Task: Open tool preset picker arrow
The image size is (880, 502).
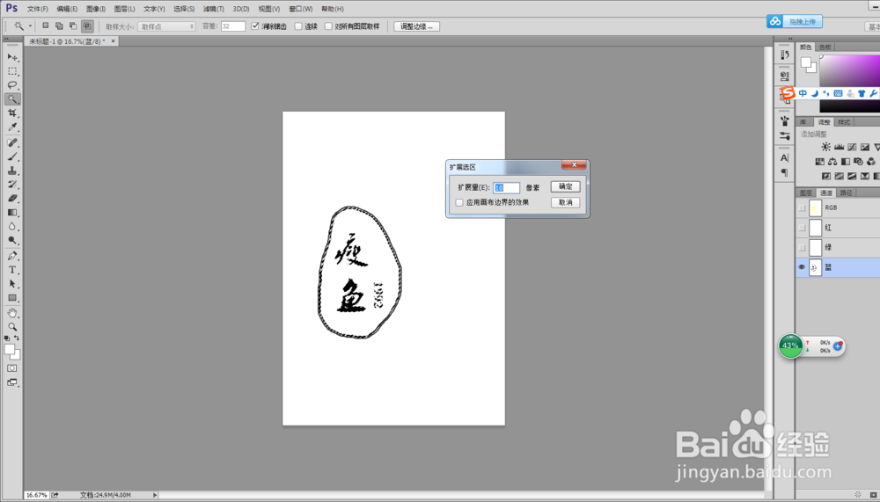Action: click(x=30, y=25)
